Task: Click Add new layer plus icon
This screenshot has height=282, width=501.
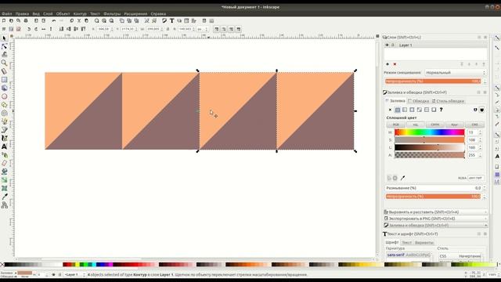Action: [x=387, y=64]
